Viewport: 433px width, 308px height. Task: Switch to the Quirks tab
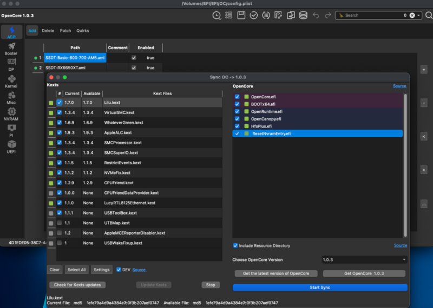(x=83, y=31)
